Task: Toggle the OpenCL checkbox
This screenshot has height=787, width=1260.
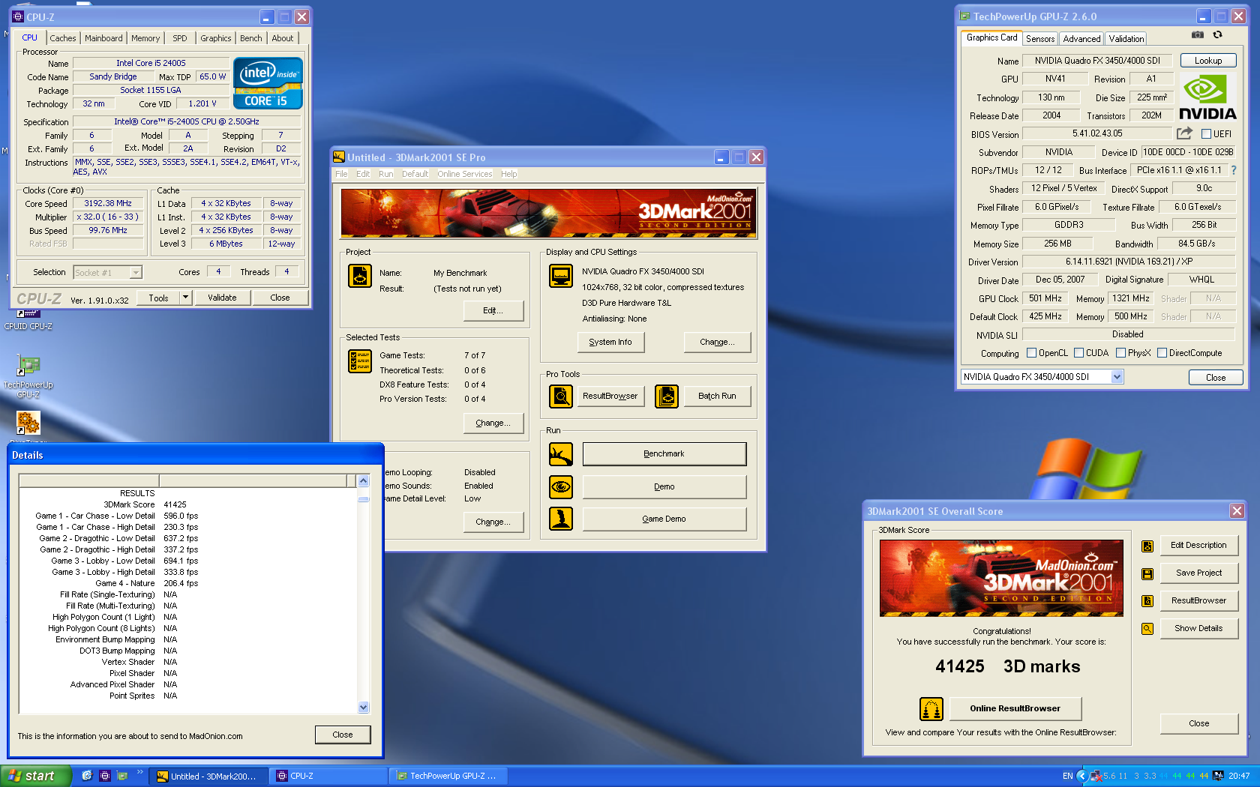Action: 1031,353
